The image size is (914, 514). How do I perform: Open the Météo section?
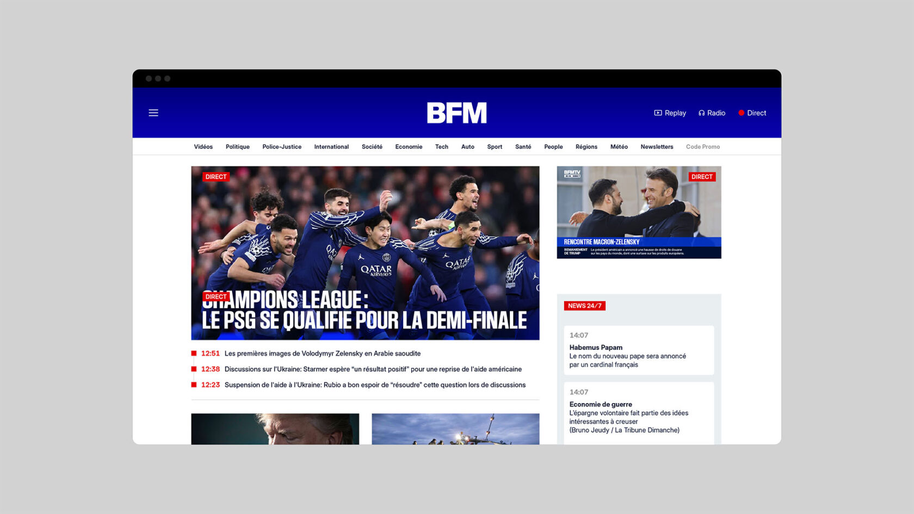point(619,147)
